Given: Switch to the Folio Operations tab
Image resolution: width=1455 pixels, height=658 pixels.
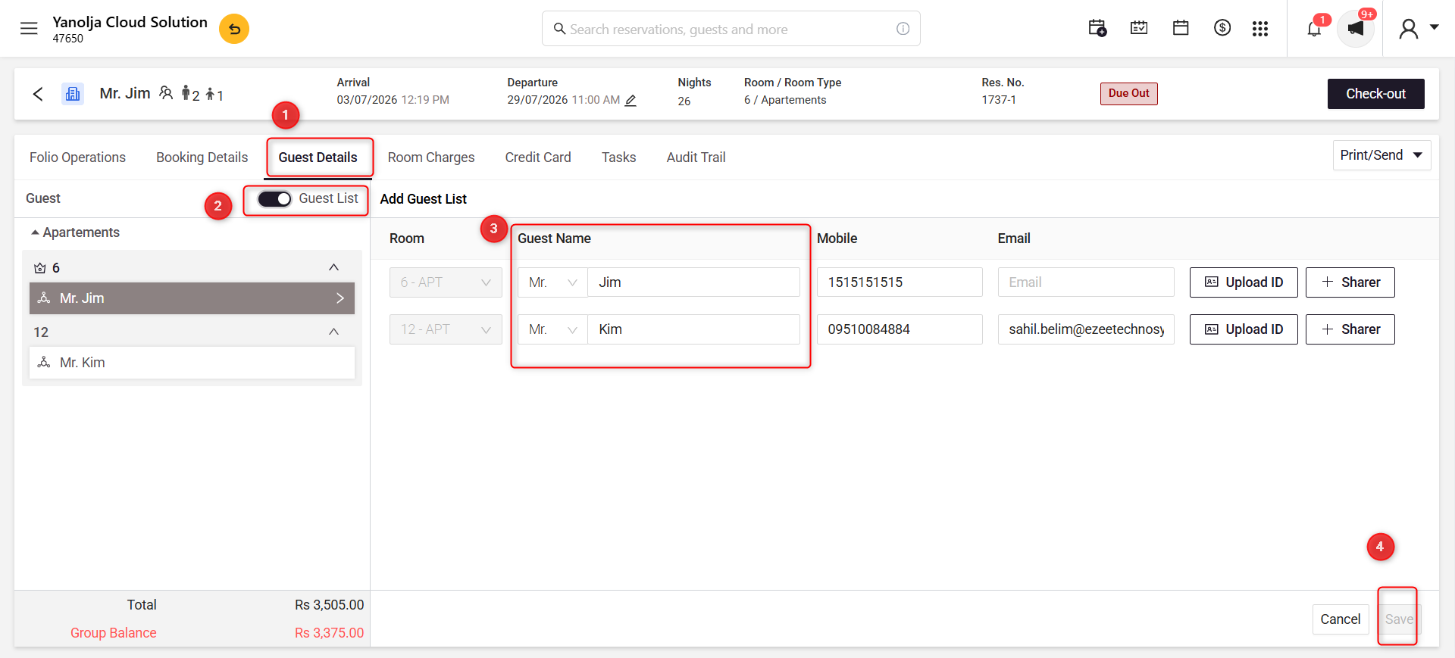Looking at the screenshot, I should 77,157.
